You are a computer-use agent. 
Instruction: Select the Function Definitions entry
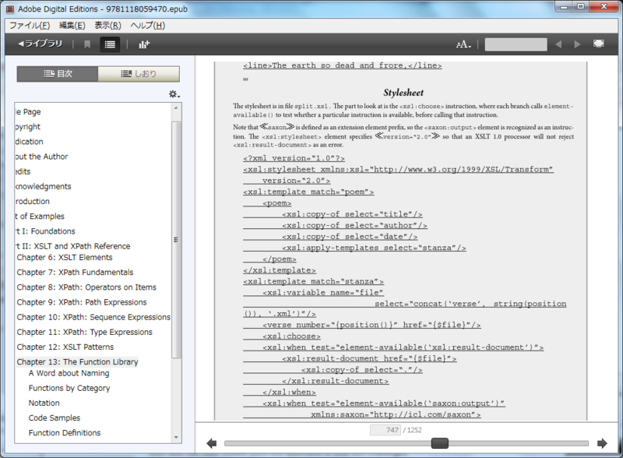tap(65, 432)
